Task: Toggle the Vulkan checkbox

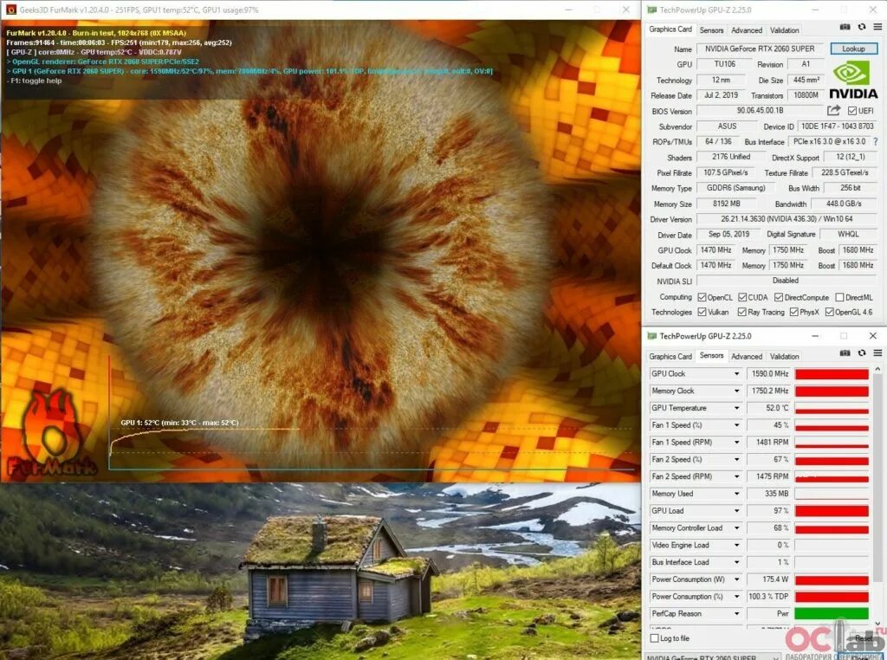Action: pos(702,312)
